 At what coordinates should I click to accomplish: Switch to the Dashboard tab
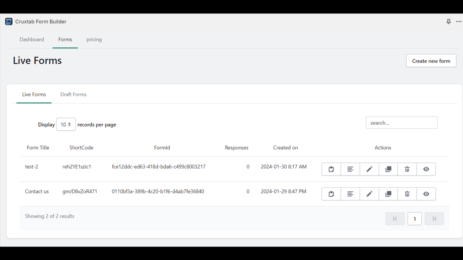tap(32, 39)
